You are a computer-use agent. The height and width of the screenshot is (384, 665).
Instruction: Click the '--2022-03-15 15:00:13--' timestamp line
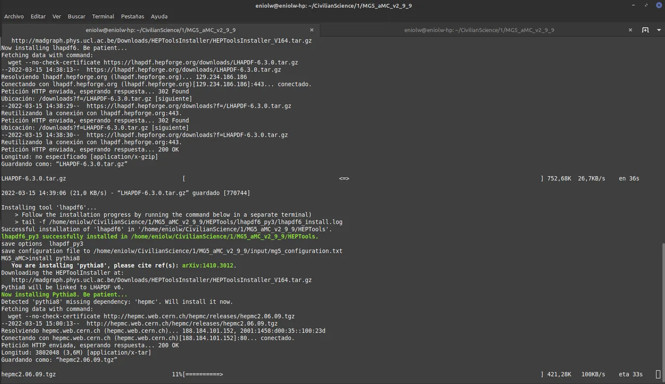[139, 324]
